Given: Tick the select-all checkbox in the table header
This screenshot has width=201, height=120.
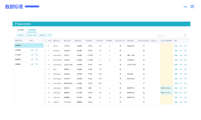Looking at the screenshot, I should pyautogui.click(x=45, y=41).
